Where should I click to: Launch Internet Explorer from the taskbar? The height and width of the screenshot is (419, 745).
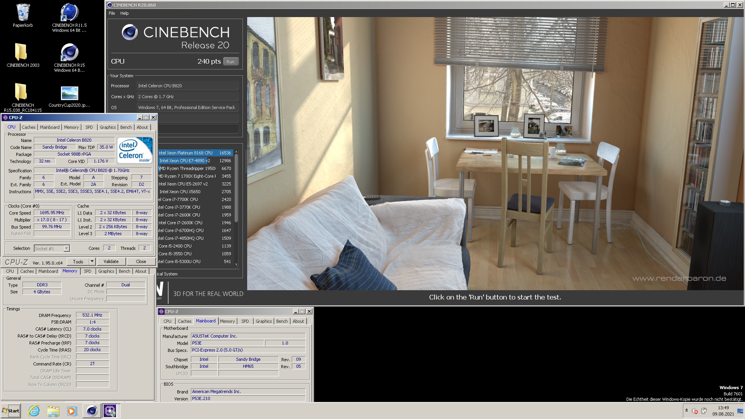pyautogui.click(x=34, y=411)
